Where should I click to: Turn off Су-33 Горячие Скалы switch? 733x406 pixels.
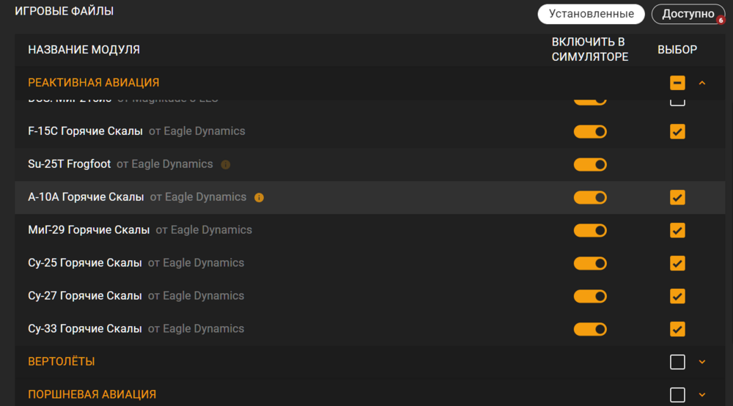(590, 329)
